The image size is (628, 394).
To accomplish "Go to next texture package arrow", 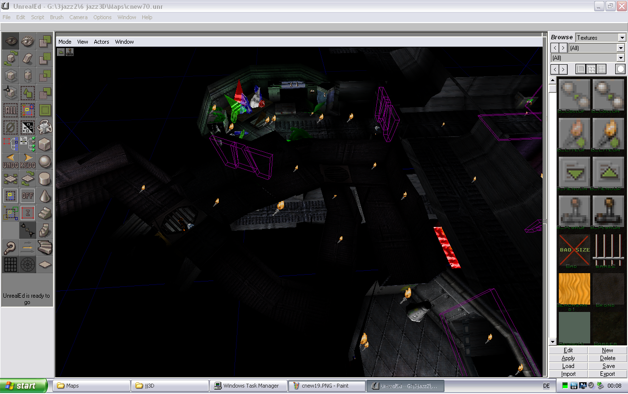I will tap(563, 48).
